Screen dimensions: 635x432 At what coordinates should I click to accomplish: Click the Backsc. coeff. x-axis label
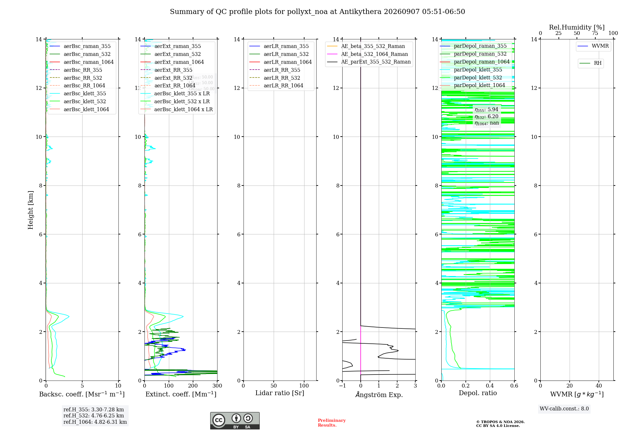82,394
